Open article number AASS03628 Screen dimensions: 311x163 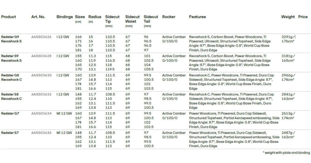tap(41, 56)
